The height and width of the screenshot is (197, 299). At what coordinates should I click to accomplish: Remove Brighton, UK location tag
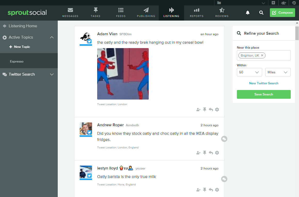262,55
